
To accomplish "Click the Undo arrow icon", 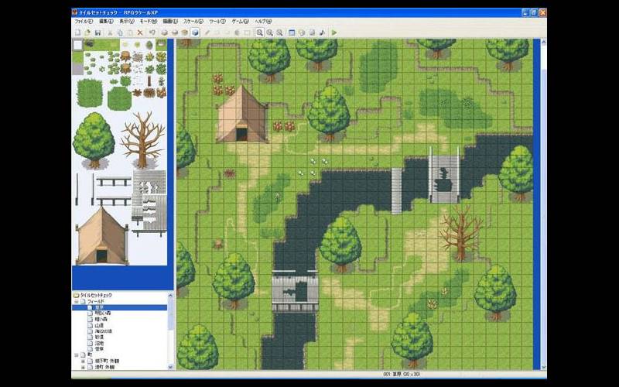I will (x=152, y=33).
